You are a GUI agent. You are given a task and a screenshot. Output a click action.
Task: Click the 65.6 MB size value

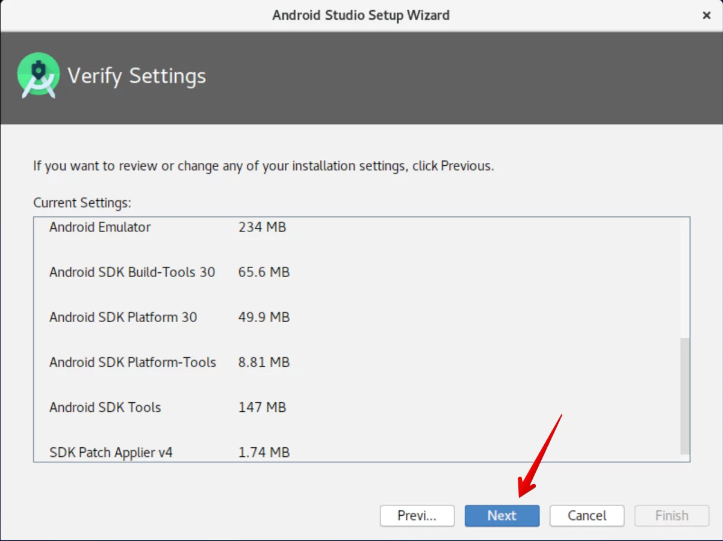pos(264,272)
